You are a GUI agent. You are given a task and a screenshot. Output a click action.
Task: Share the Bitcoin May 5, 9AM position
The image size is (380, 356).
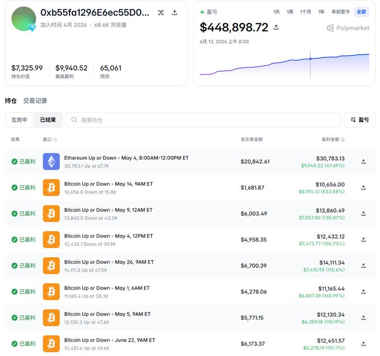[363, 317]
